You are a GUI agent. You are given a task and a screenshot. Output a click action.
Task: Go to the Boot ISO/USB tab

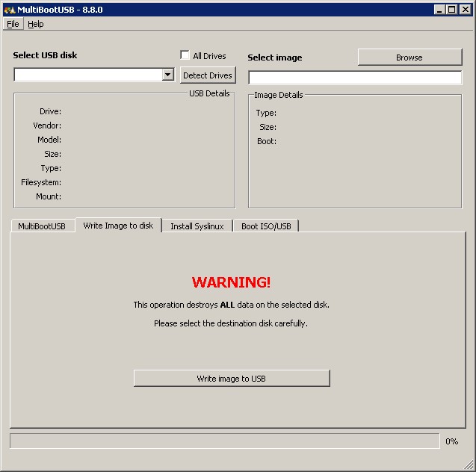tap(266, 226)
